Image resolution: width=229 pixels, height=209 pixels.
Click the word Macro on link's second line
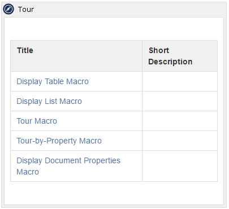click(x=28, y=172)
